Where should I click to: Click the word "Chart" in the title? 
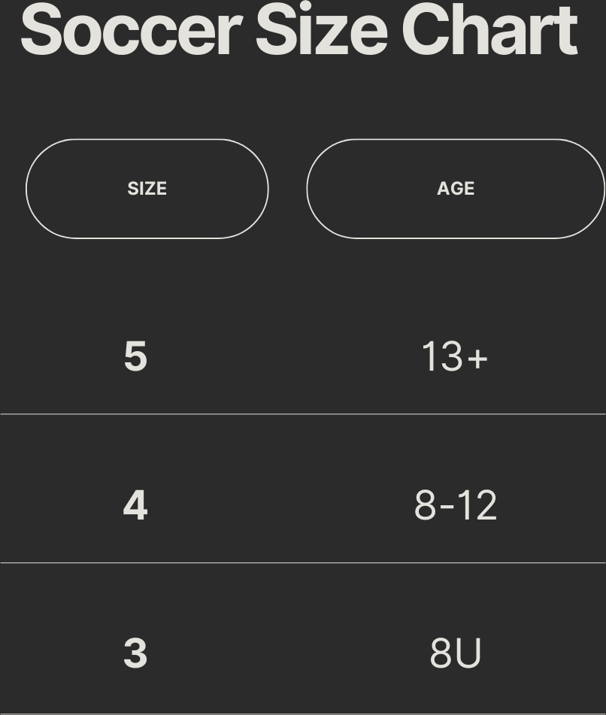(489, 30)
